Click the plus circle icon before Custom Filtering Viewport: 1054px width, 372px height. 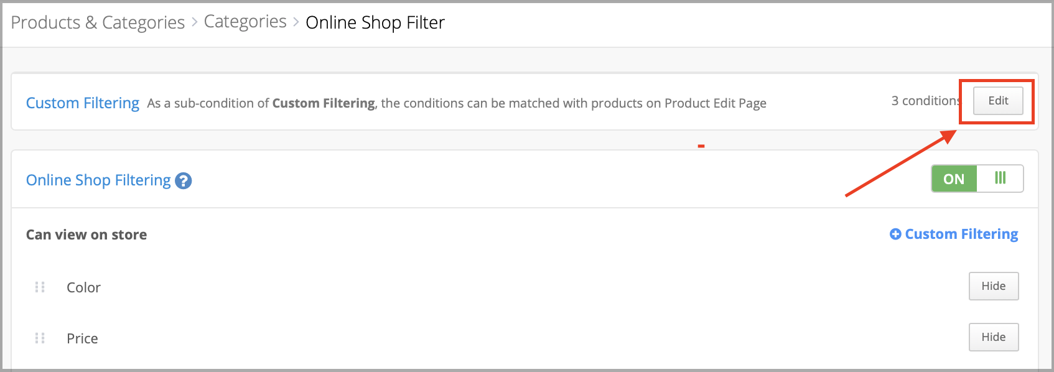click(x=895, y=234)
